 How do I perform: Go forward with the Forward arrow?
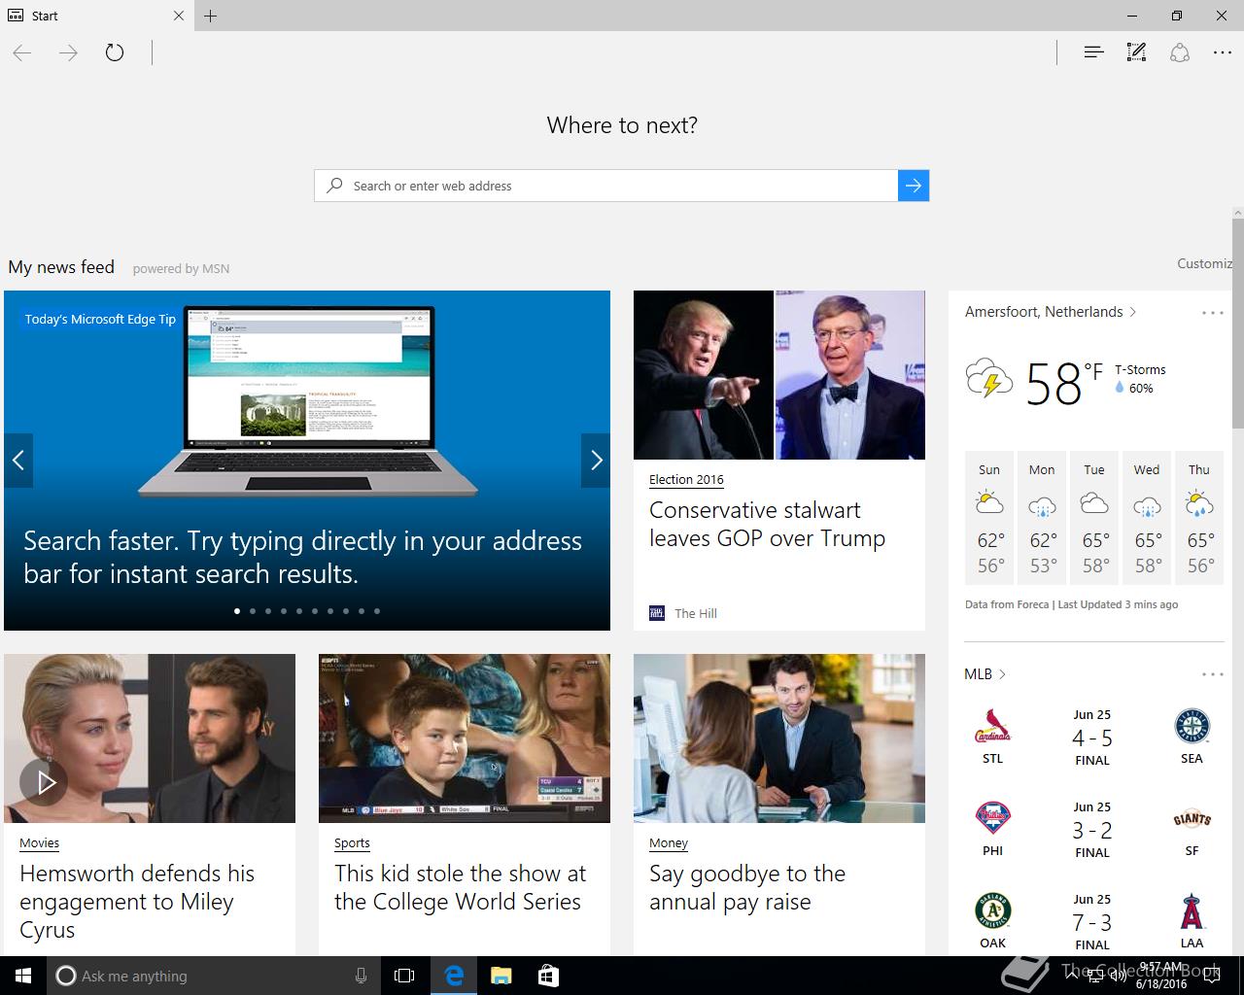[68, 52]
